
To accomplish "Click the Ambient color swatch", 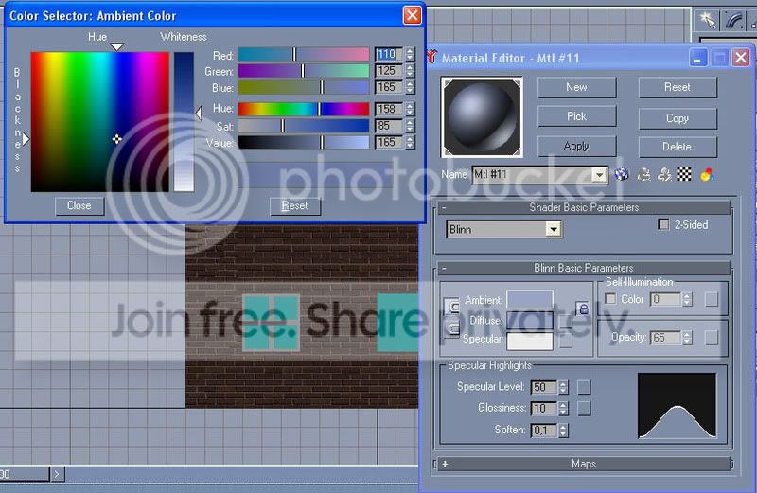I will (x=530, y=299).
